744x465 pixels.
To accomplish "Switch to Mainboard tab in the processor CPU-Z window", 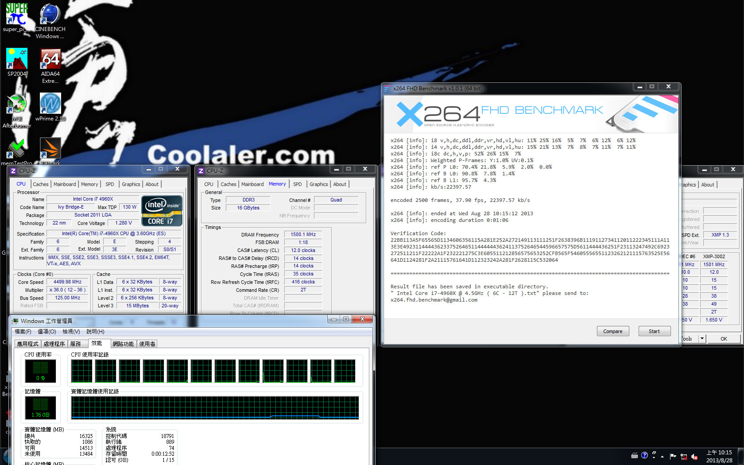I will click(65, 184).
